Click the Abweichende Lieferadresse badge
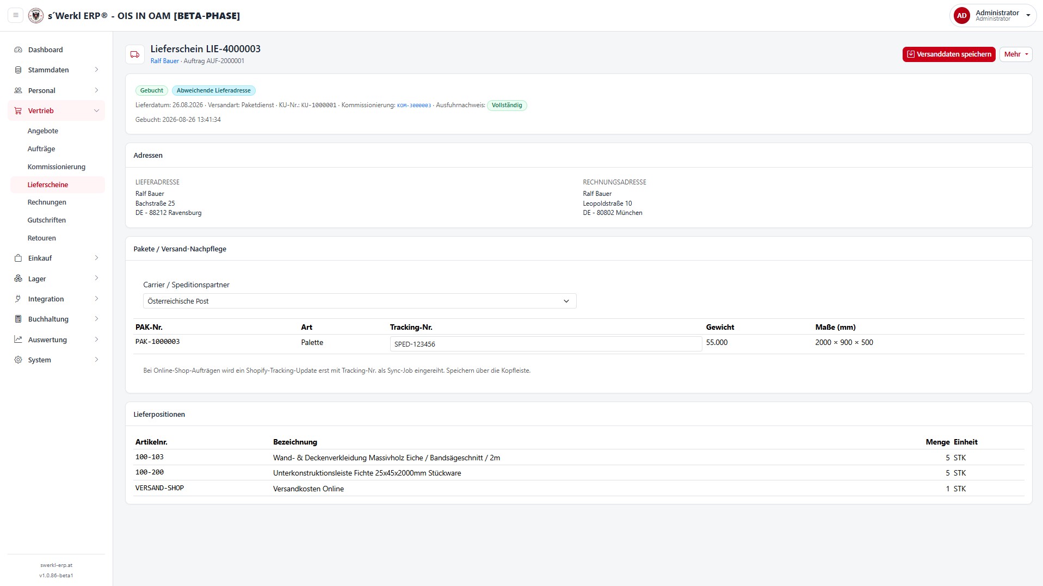Viewport: 1043px width, 586px height. 213,90
